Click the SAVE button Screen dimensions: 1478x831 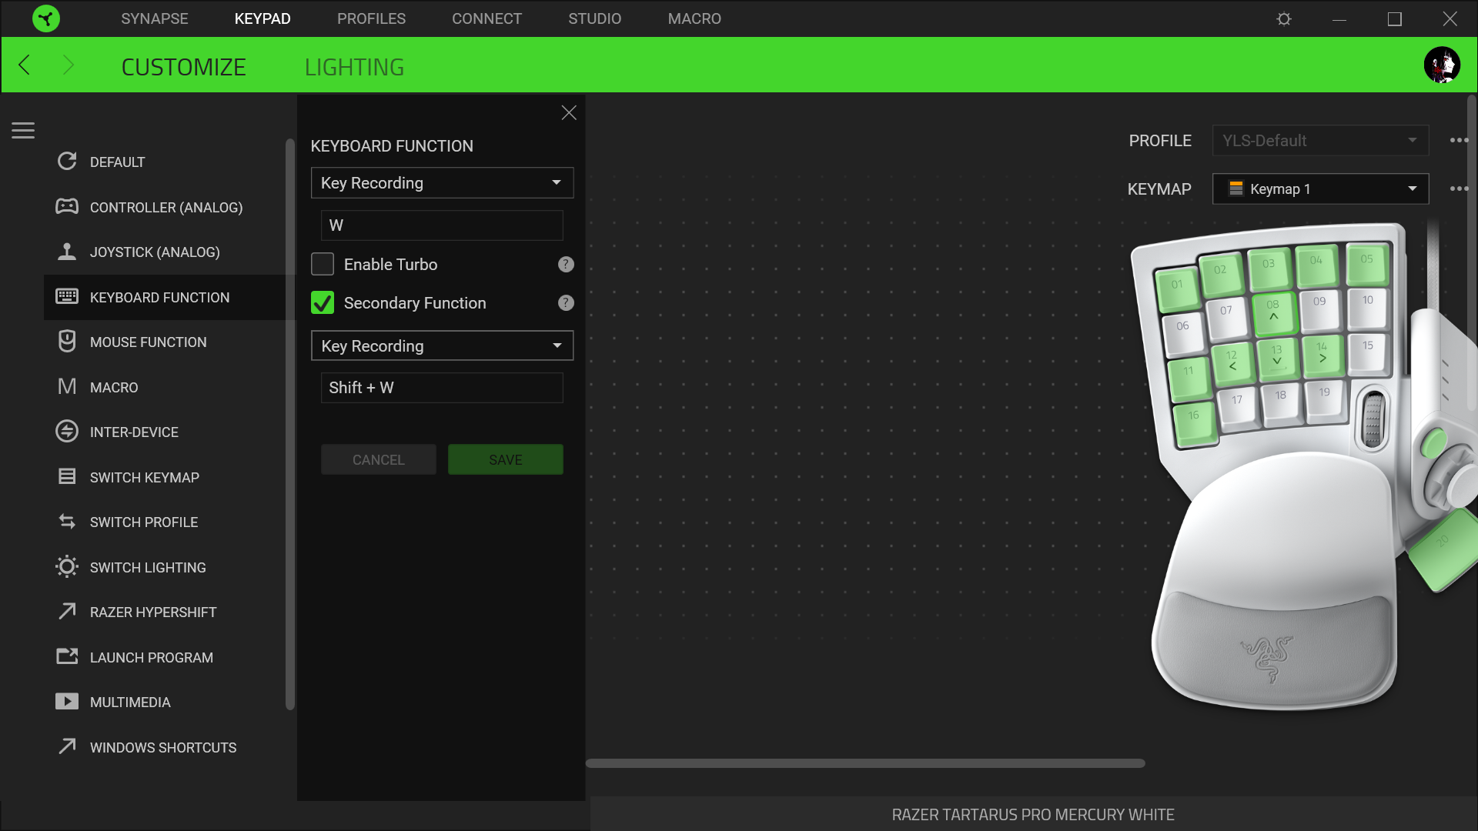pos(506,459)
